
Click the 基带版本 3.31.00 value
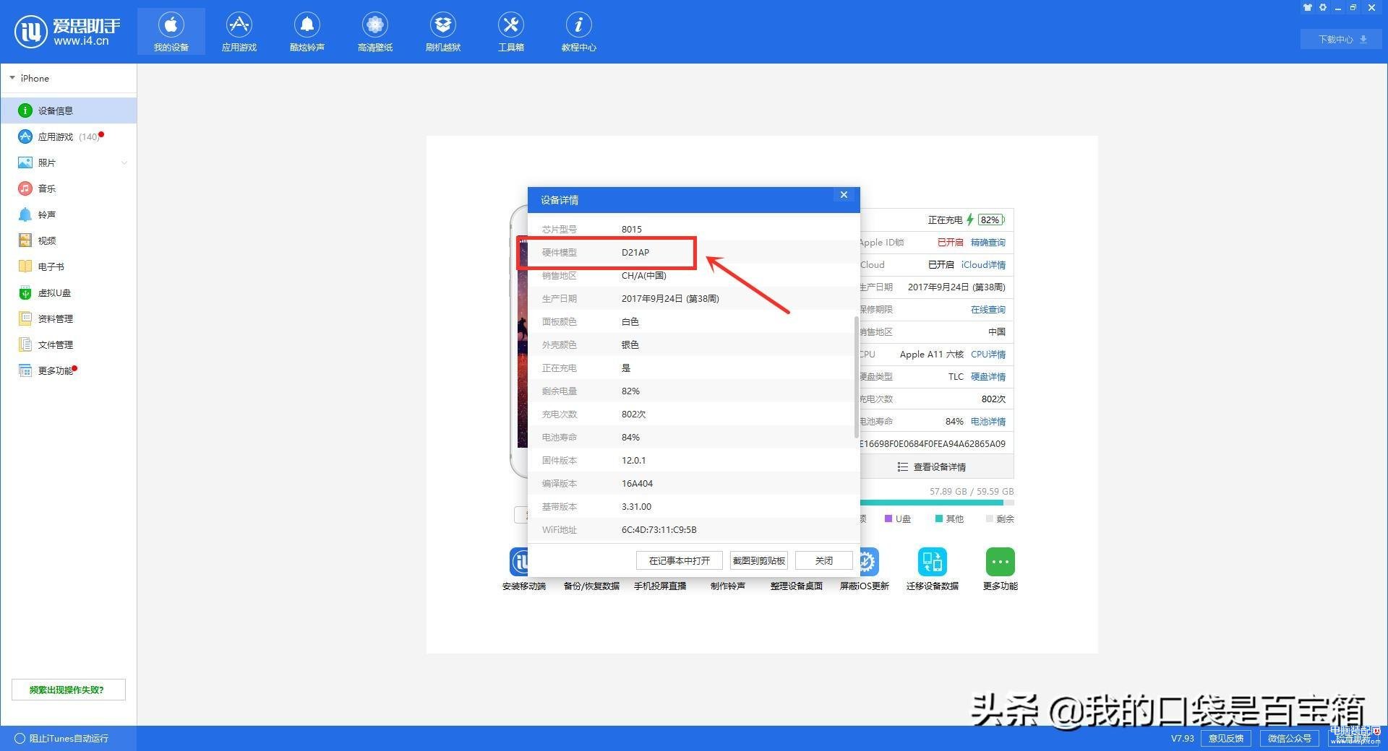(636, 506)
